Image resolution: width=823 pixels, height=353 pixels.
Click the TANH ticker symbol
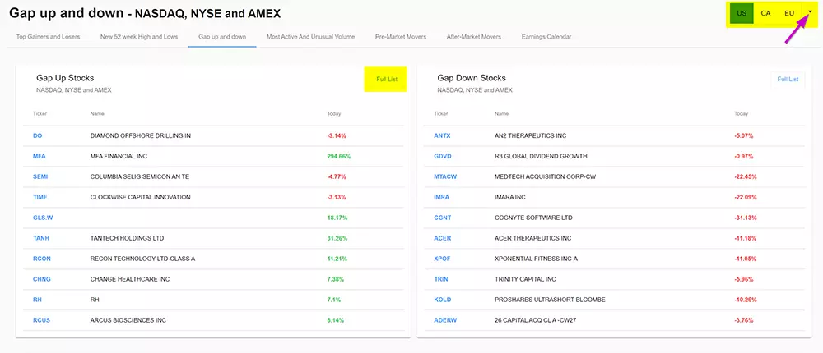(x=41, y=238)
